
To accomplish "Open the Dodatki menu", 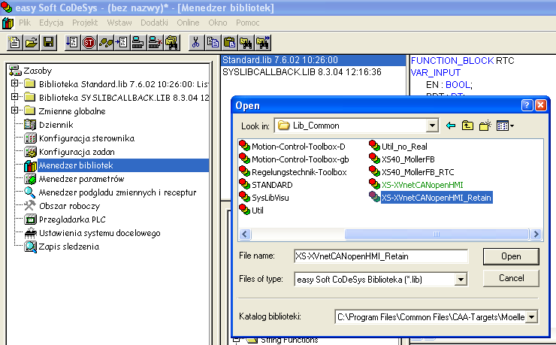I will [154, 23].
